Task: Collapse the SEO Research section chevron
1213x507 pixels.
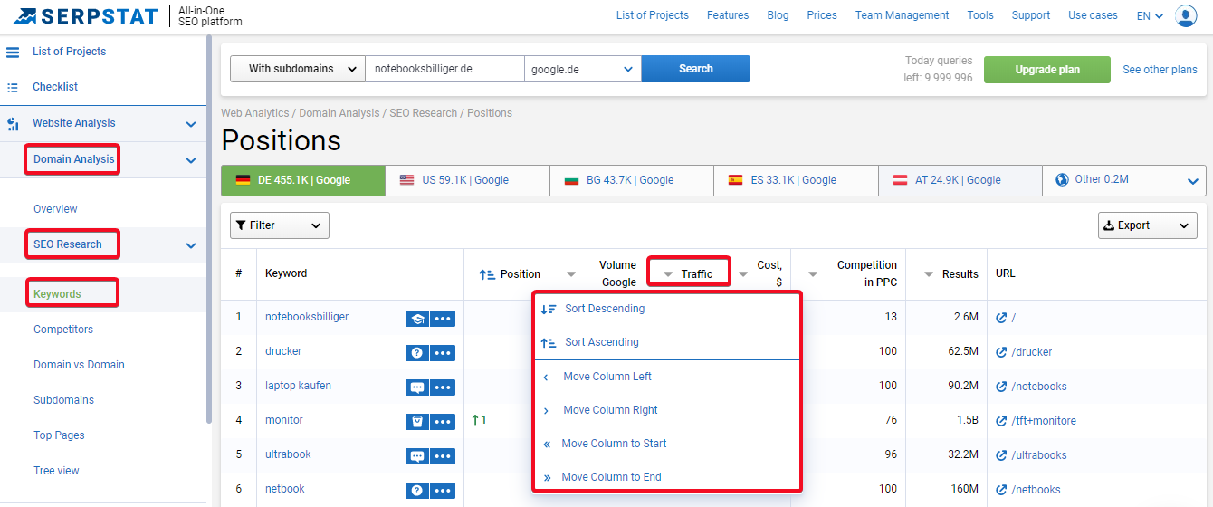Action: (x=191, y=244)
